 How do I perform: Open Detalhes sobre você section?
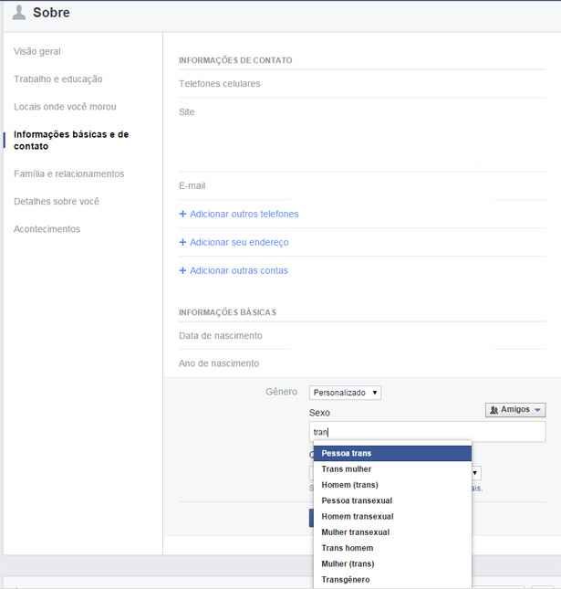57,201
